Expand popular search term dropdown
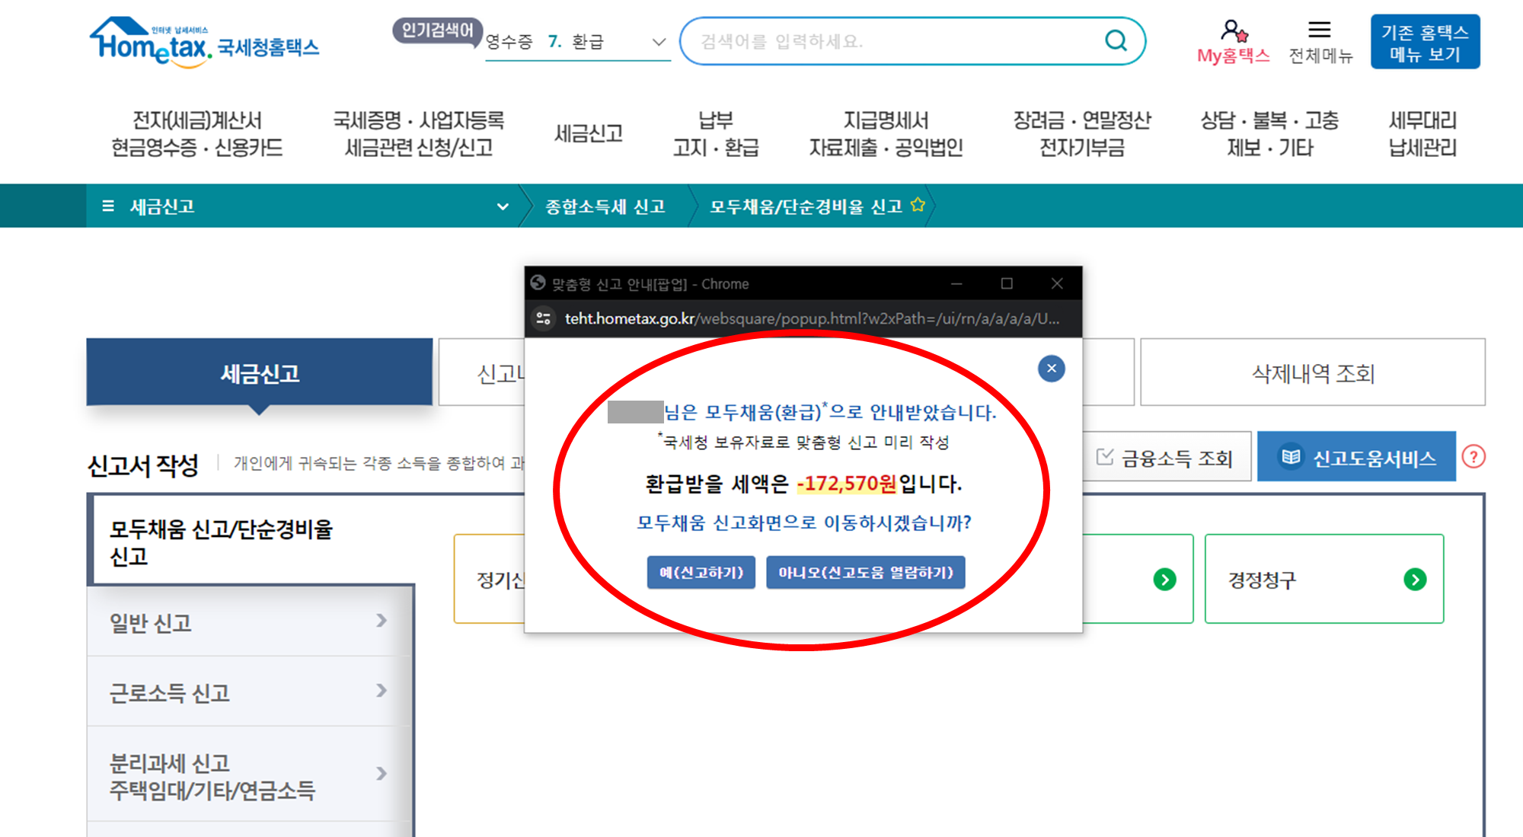 [659, 42]
